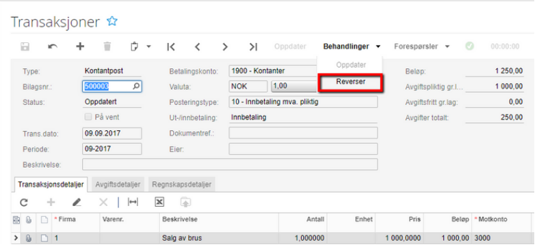
Task: Click the Enhet column header
Action: [351, 219]
